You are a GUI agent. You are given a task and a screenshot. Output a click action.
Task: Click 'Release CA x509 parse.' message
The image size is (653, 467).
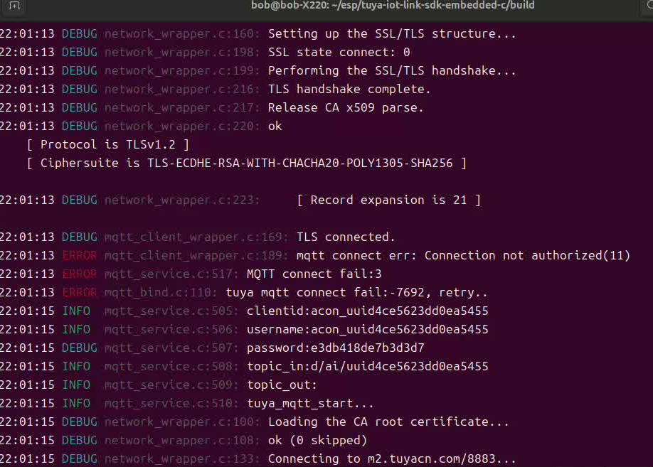[346, 107]
